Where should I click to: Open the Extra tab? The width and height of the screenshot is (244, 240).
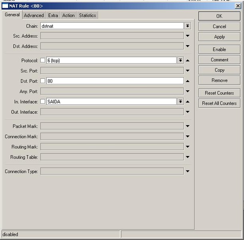[53, 15]
